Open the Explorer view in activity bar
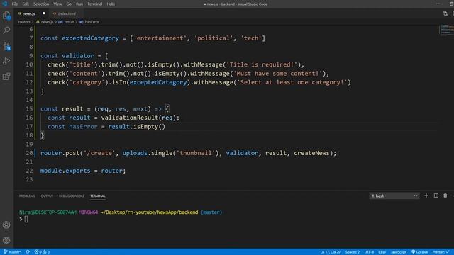Viewport: 454px width, 255px height. pos(6,16)
